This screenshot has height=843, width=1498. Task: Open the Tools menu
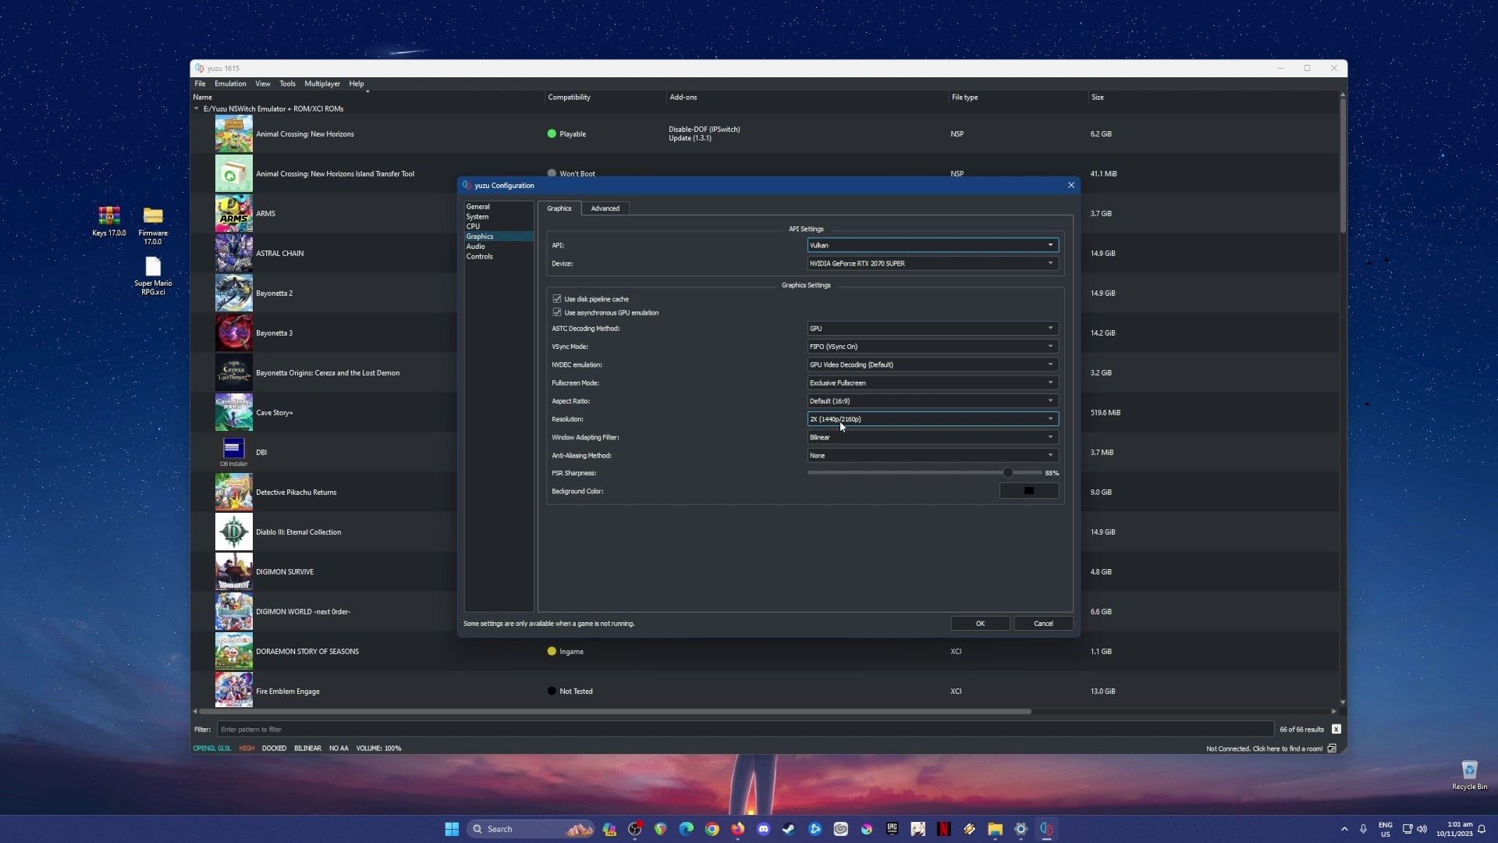tap(287, 84)
